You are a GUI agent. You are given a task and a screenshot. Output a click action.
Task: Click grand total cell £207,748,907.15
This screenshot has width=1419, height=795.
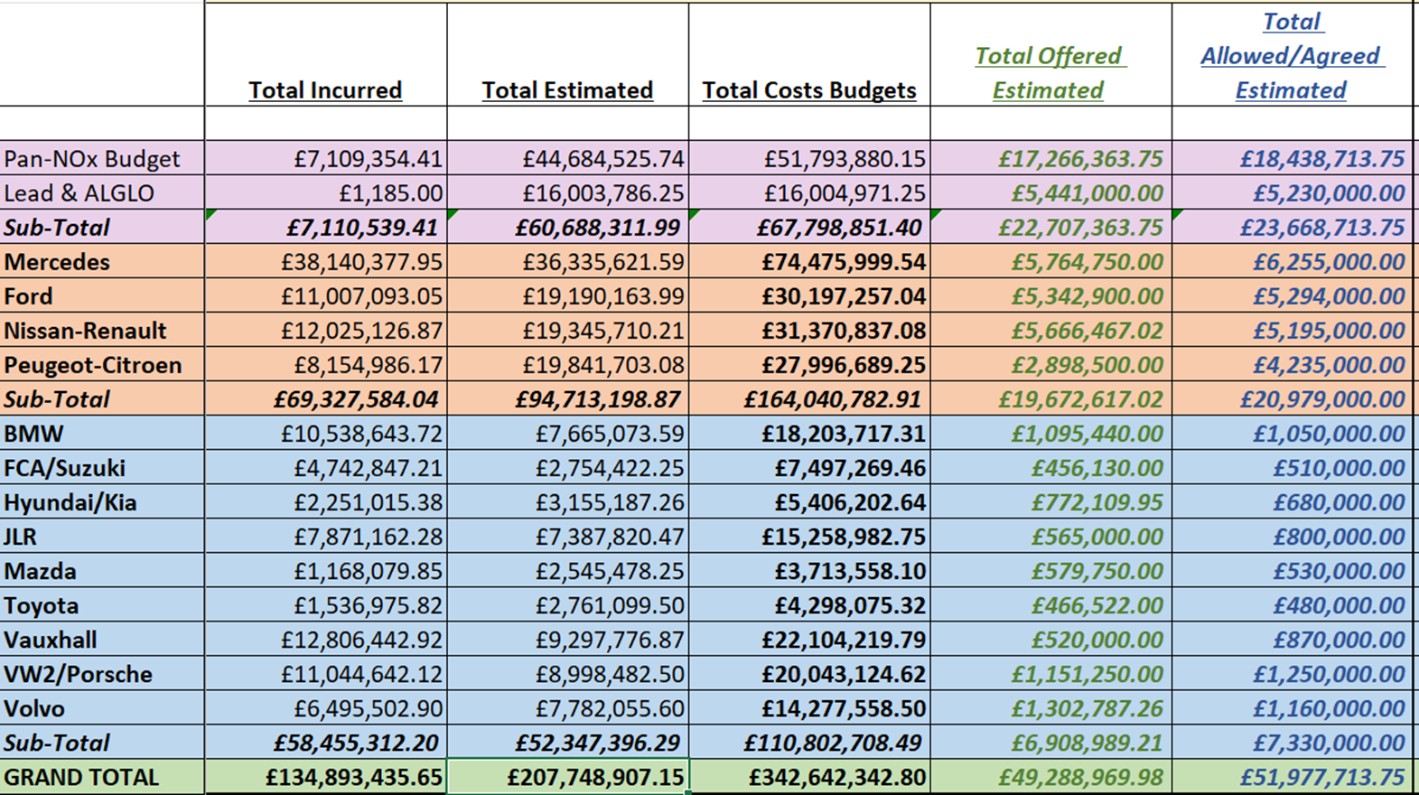coord(568,777)
